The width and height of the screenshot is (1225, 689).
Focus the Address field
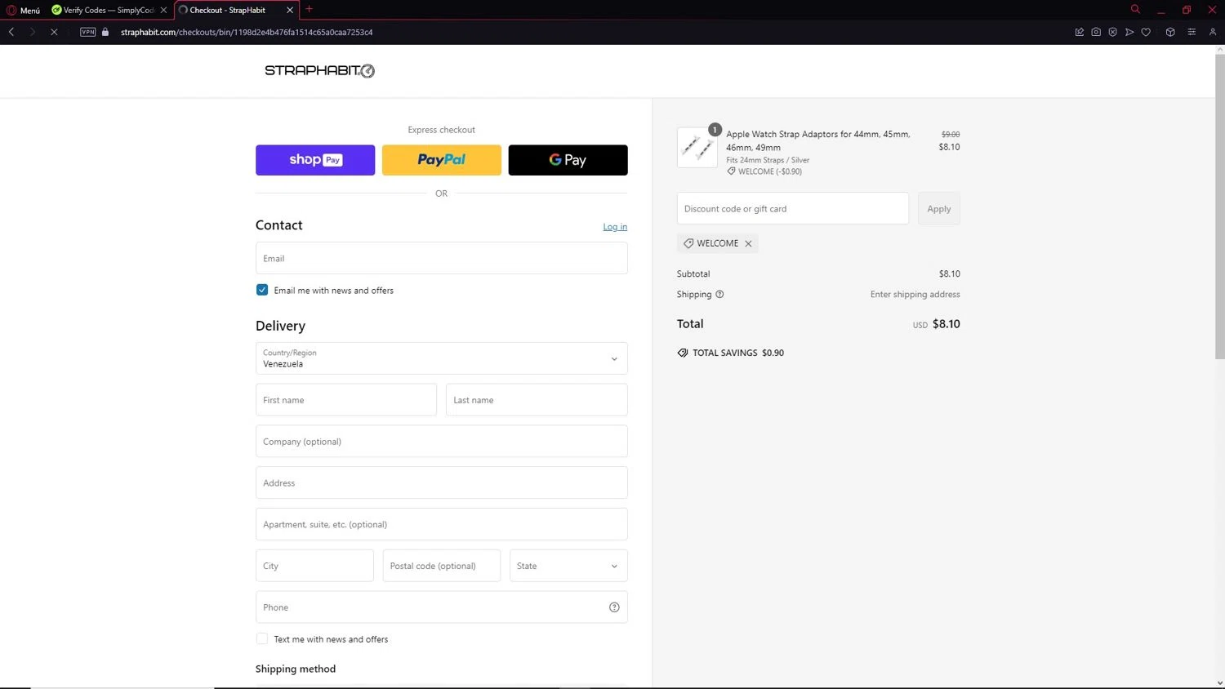pyautogui.click(x=442, y=482)
